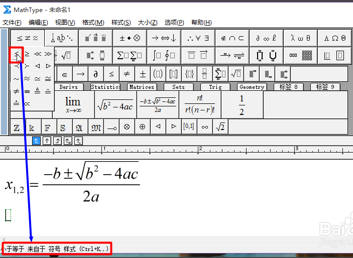
Task: Open the set theory symbols palette (∉ ∩ ⊂)
Action: 232,38
